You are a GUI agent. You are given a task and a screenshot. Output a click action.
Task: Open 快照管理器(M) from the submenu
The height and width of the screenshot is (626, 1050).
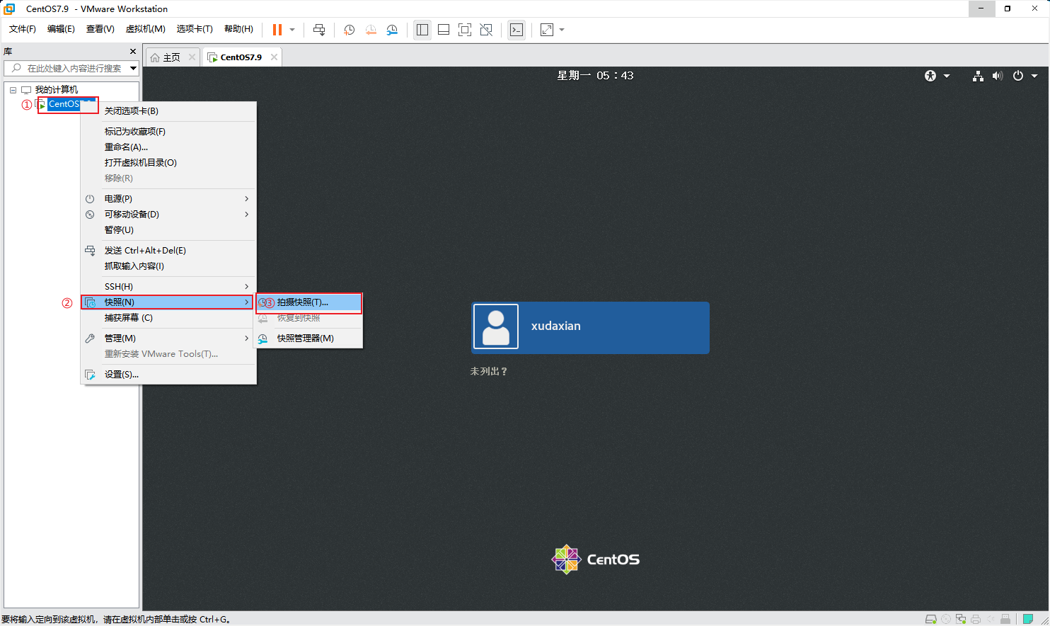click(309, 338)
